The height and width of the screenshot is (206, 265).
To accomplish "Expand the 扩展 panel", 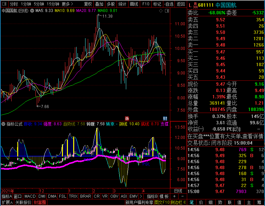I will click(7, 202).
